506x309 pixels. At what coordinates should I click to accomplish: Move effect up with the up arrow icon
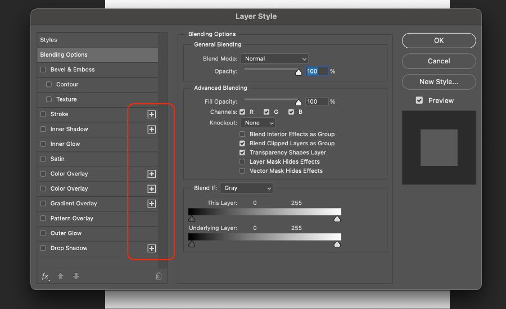pos(60,276)
